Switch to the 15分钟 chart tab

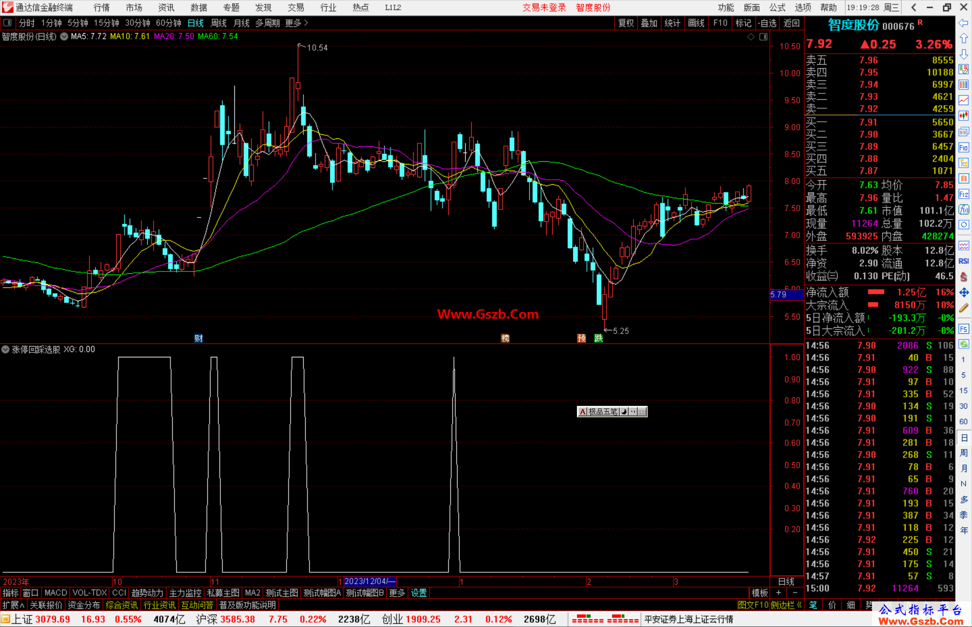pyautogui.click(x=106, y=23)
